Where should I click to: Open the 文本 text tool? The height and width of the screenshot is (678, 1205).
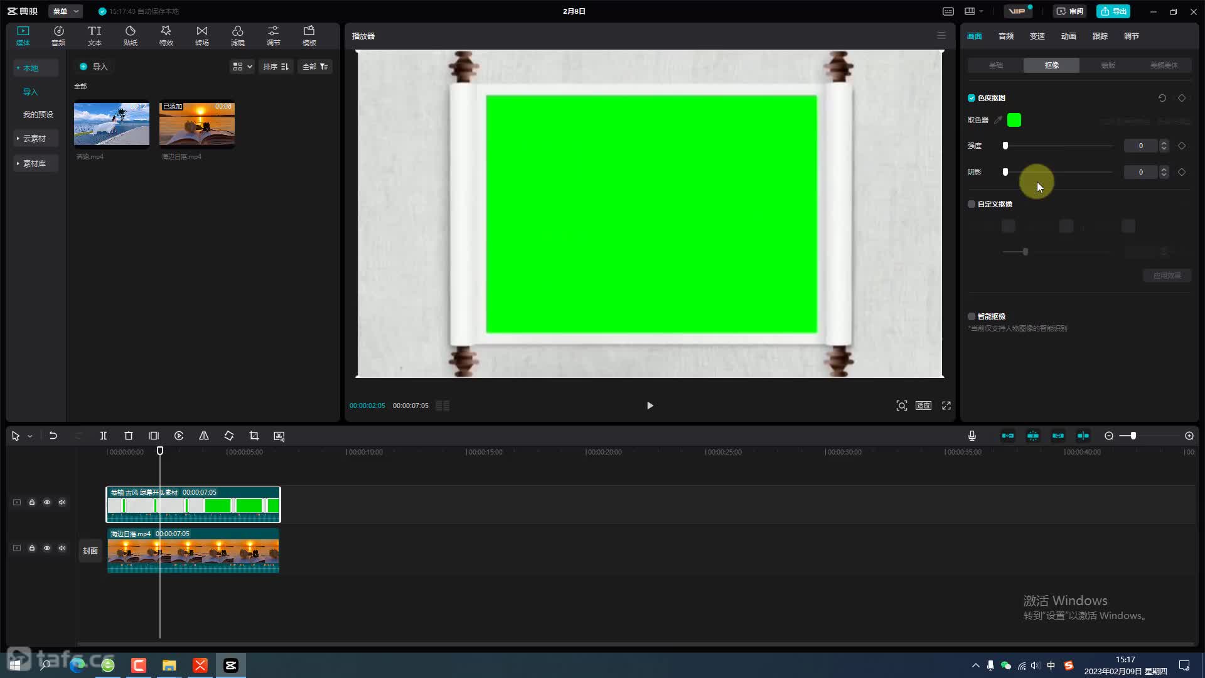(95, 35)
